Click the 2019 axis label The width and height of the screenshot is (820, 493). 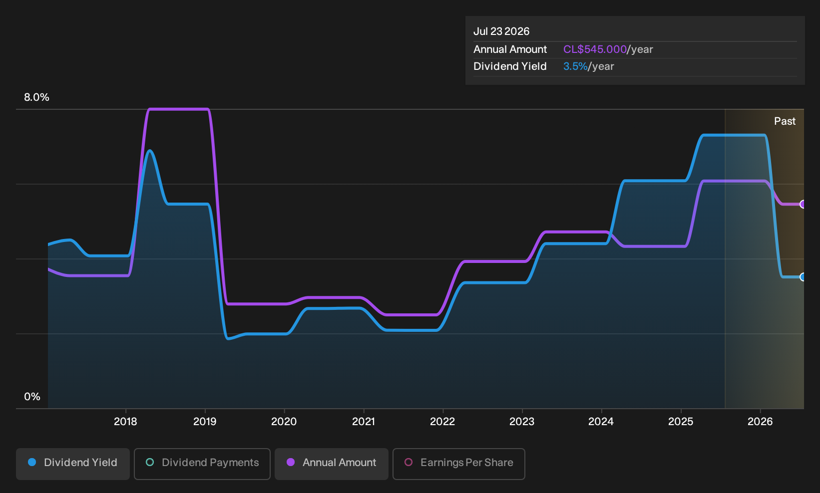[x=205, y=422]
